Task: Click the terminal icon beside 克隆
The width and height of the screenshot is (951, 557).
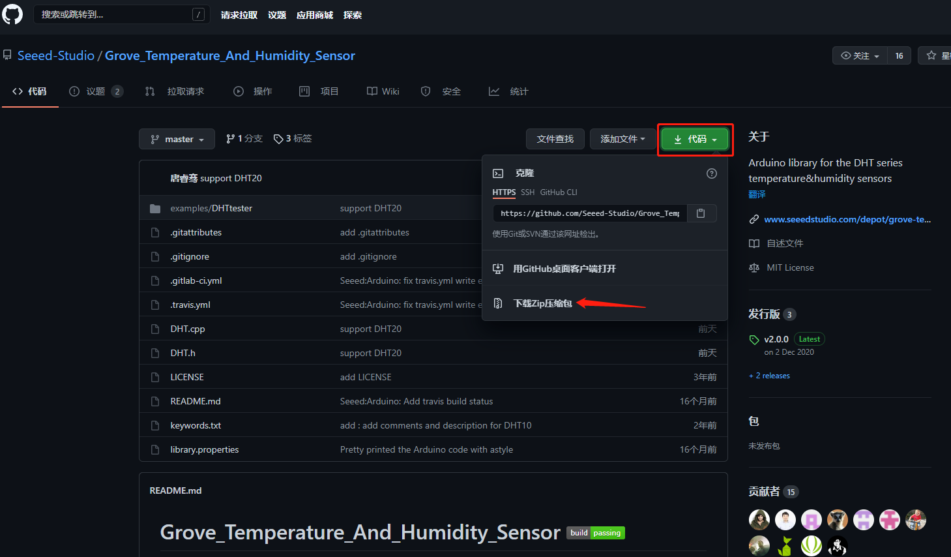Action: [498, 173]
